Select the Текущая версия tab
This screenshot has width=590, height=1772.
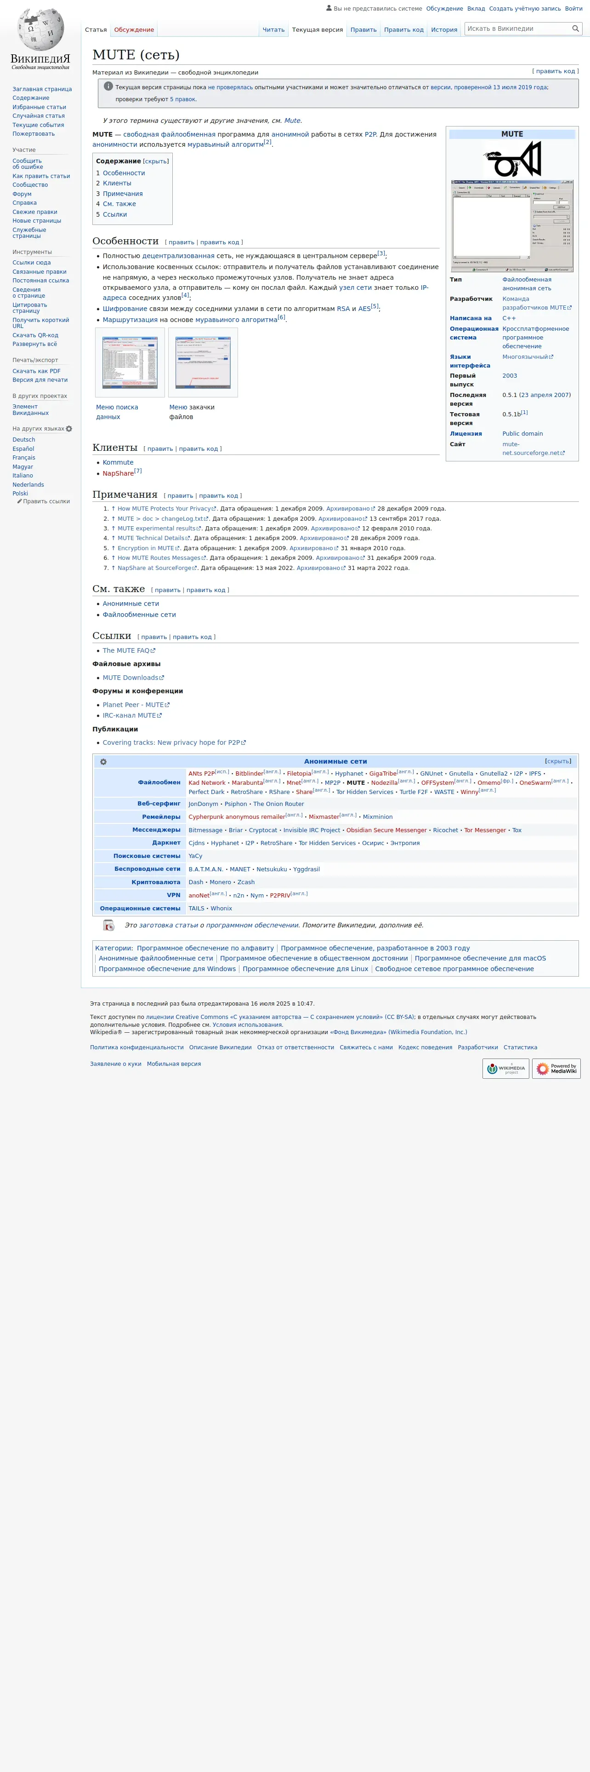(318, 29)
